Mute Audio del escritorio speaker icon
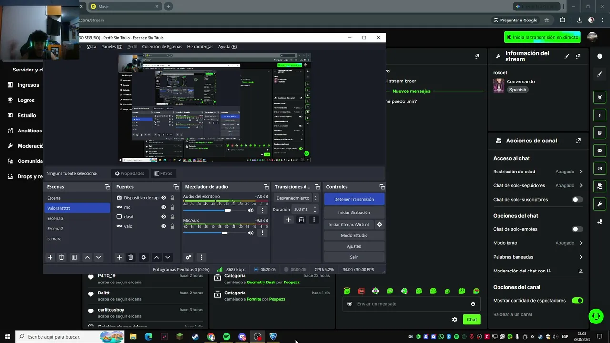Screen dimensions: 610x343 coord(251,210)
